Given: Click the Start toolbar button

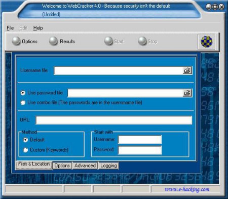Looking at the screenshot, I should [114, 41].
